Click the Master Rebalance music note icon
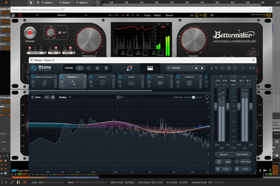Screen dimensions: 280x186 click(44, 83)
